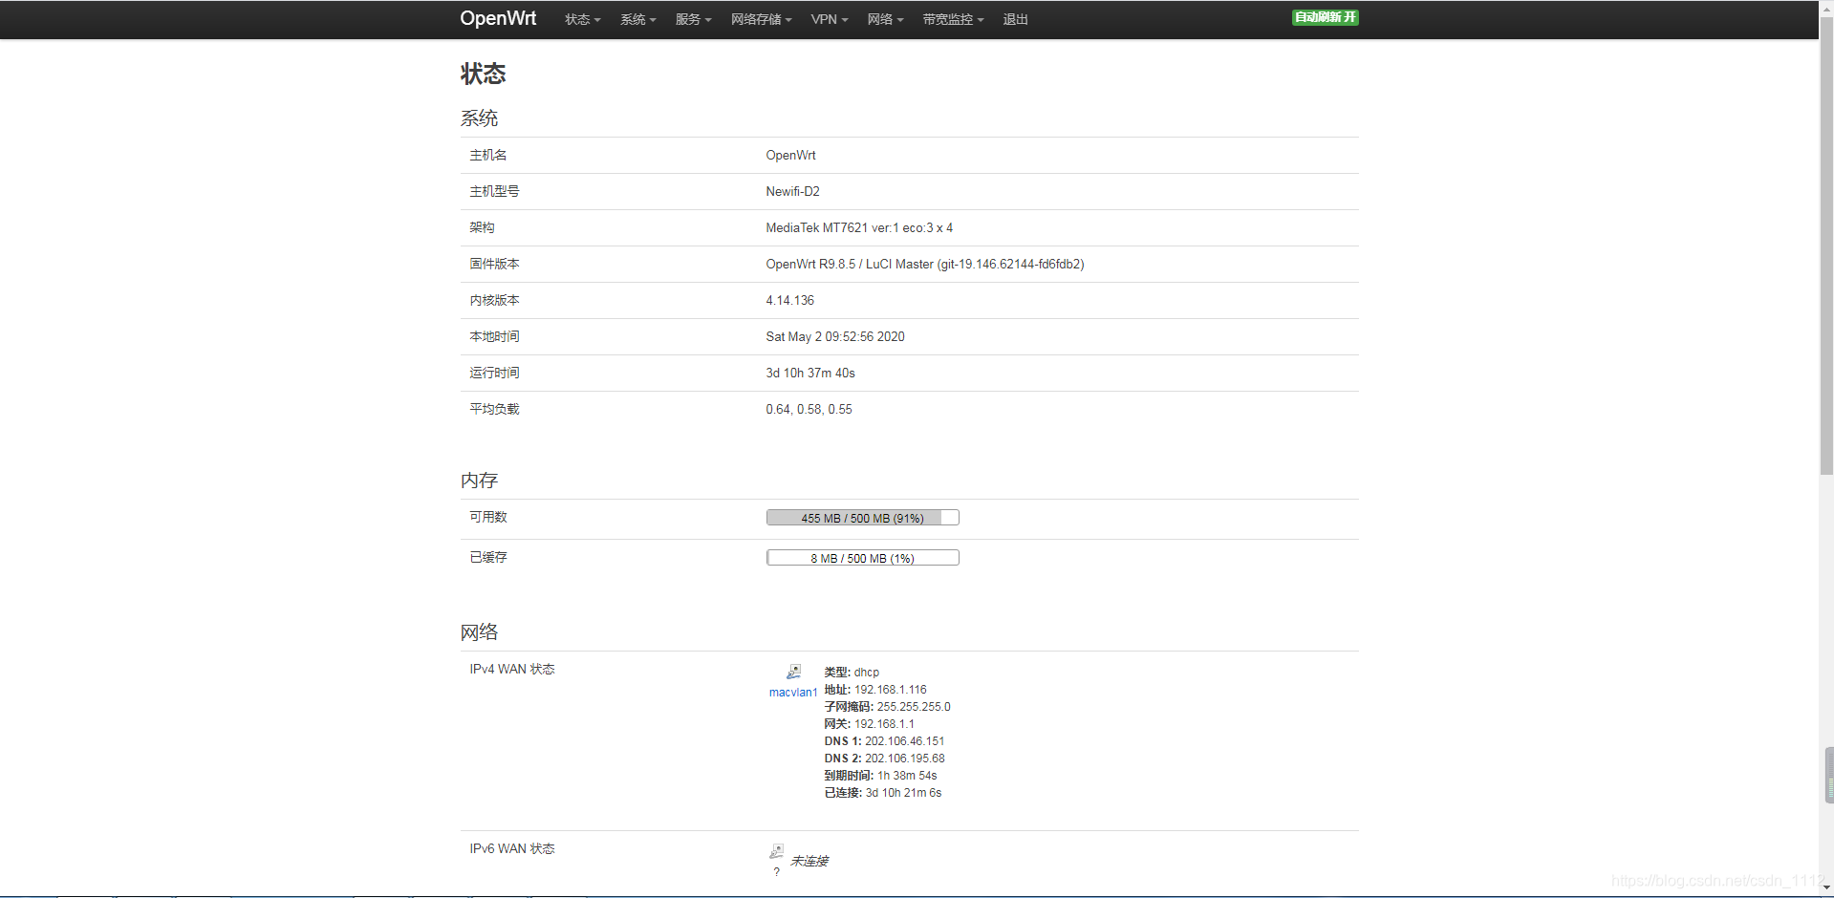Click the 未连接 IPv6 status text
Viewport: 1834px width, 898px height.
pos(809,861)
